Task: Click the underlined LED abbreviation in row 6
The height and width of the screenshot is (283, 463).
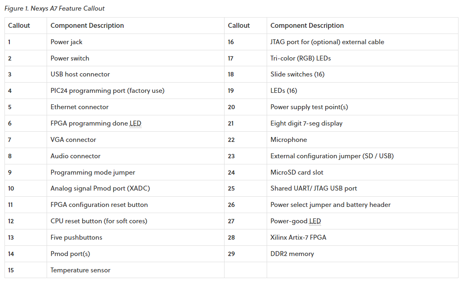Action: coord(135,124)
